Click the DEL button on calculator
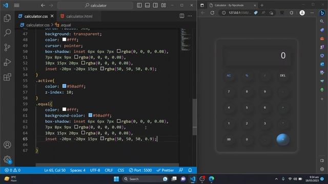Viewport: 328px width, 184px height. (x=283, y=76)
